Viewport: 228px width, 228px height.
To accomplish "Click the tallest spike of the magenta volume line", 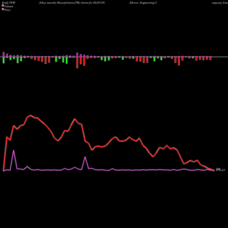I will [x=14, y=150].
